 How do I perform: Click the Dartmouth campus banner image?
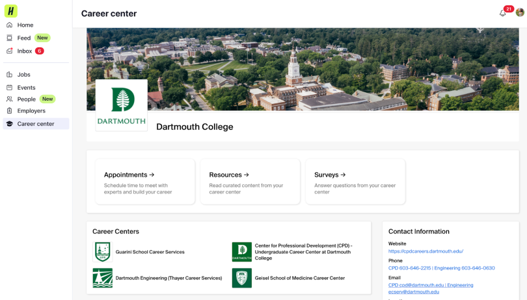(x=303, y=69)
